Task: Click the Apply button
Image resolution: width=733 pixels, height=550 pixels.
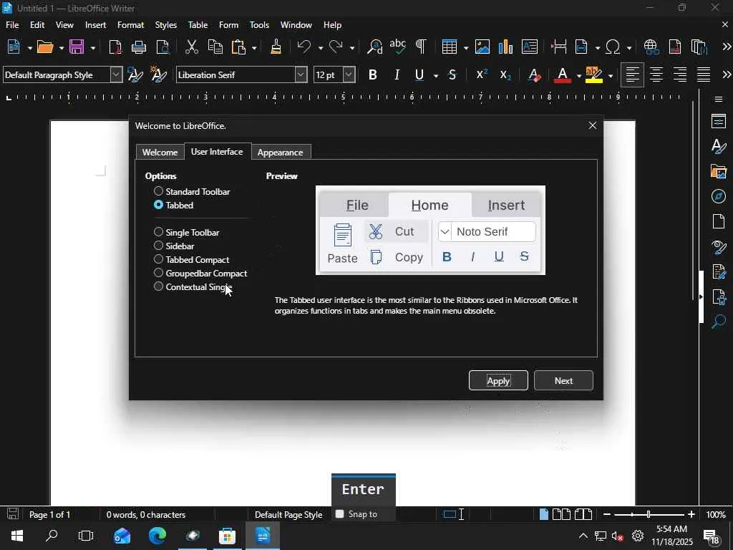Action: coord(498,381)
